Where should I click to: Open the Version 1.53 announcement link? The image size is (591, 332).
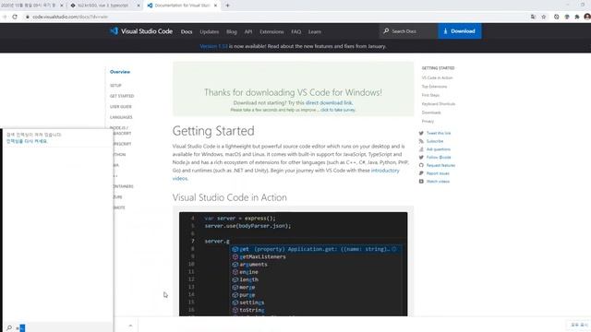coord(213,46)
